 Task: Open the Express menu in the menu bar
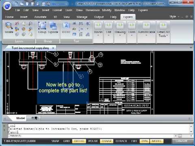(x=143, y=10)
